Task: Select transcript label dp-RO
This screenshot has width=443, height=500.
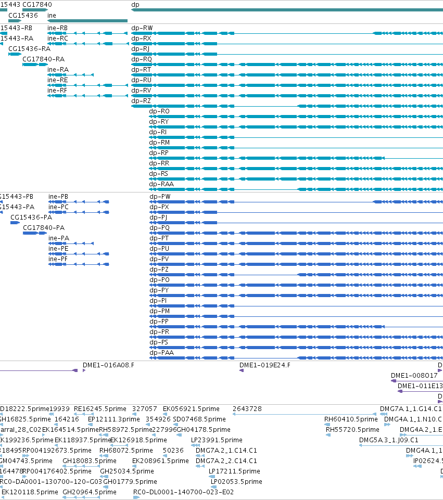Action: (159, 111)
